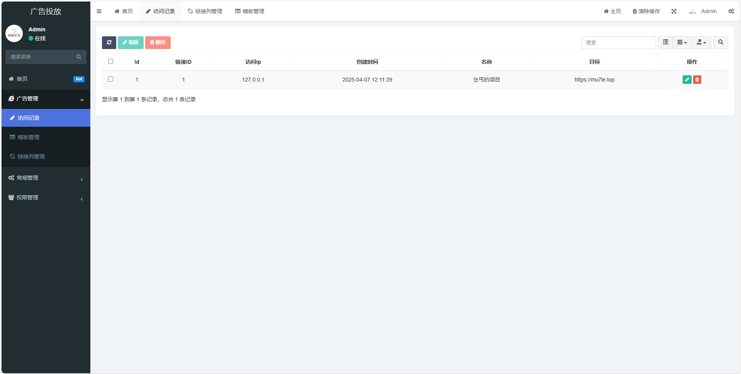This screenshot has width=741, height=374.
Task: Expand the 权限管理 sidebar menu
Action: [46, 197]
